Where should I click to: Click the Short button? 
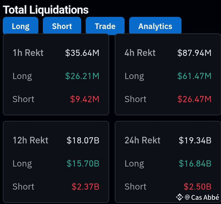click(62, 26)
